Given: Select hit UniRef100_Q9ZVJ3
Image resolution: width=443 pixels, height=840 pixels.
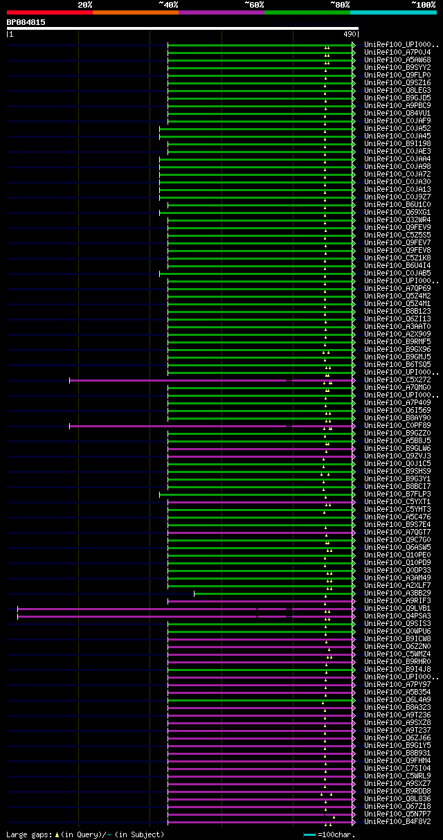Looking at the screenshot, I should point(397,456).
